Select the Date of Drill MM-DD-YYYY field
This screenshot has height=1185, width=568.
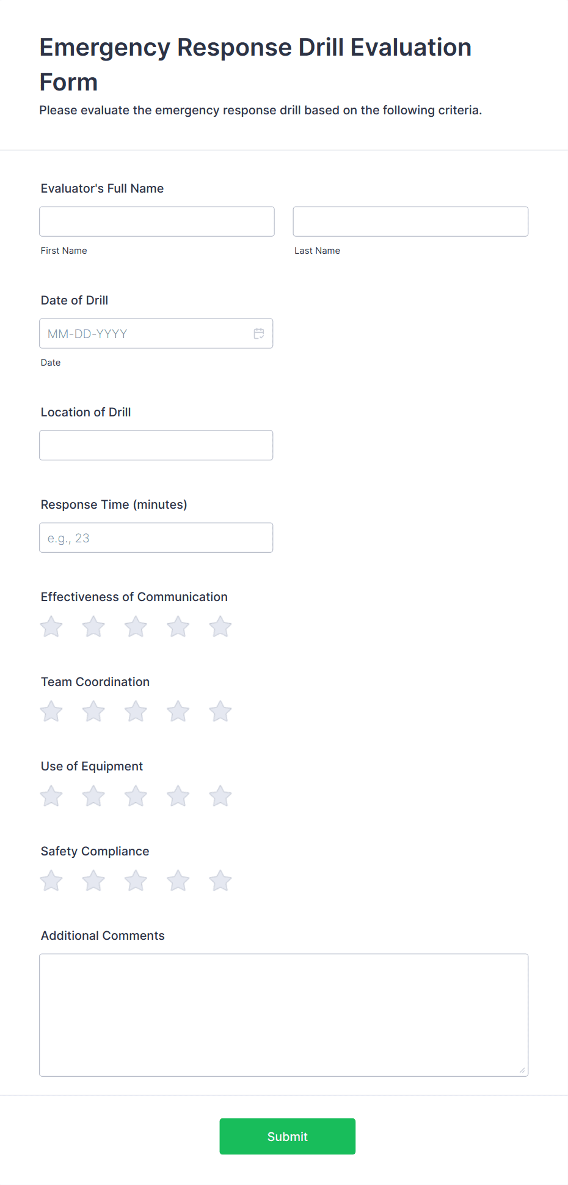coord(156,333)
